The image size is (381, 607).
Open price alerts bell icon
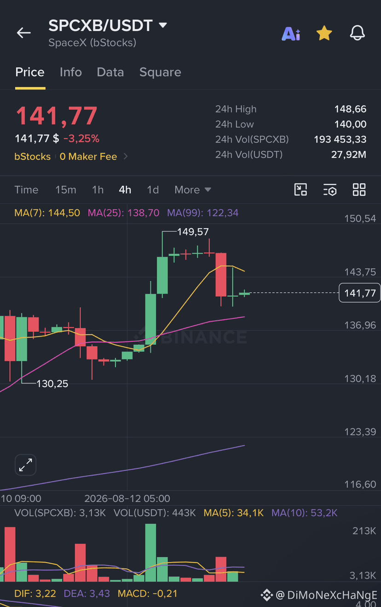click(x=358, y=33)
